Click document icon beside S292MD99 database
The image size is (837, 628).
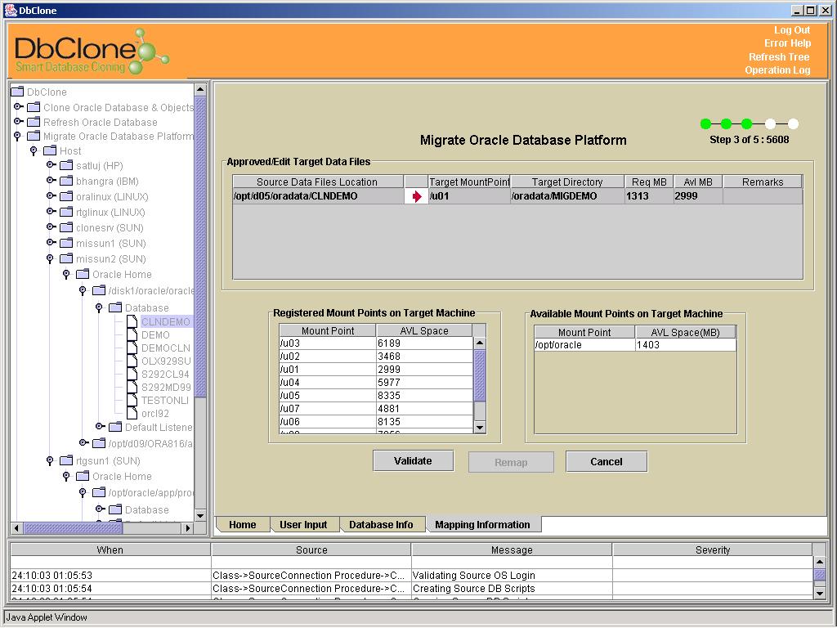coord(132,387)
